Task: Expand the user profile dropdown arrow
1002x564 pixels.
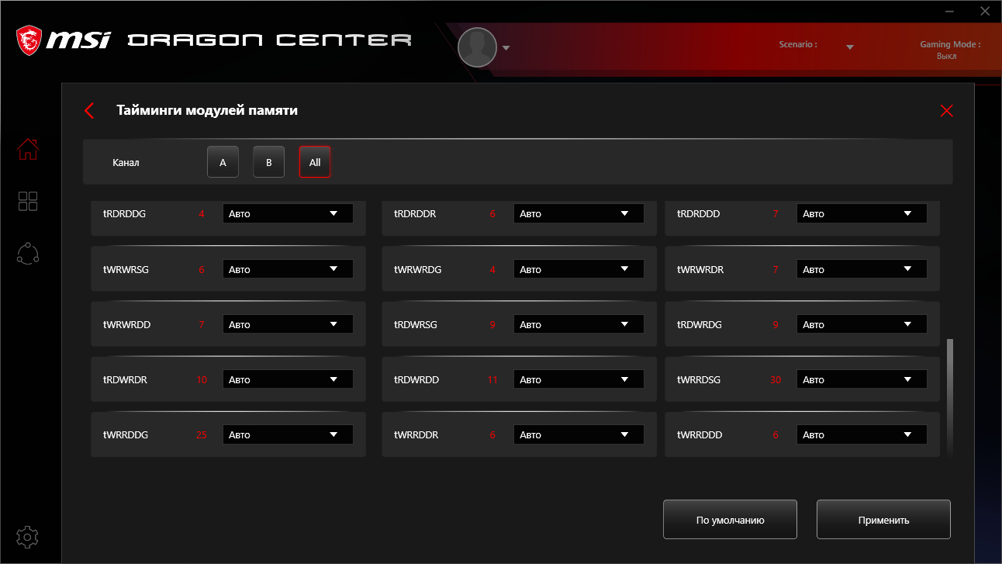Action: point(506,48)
